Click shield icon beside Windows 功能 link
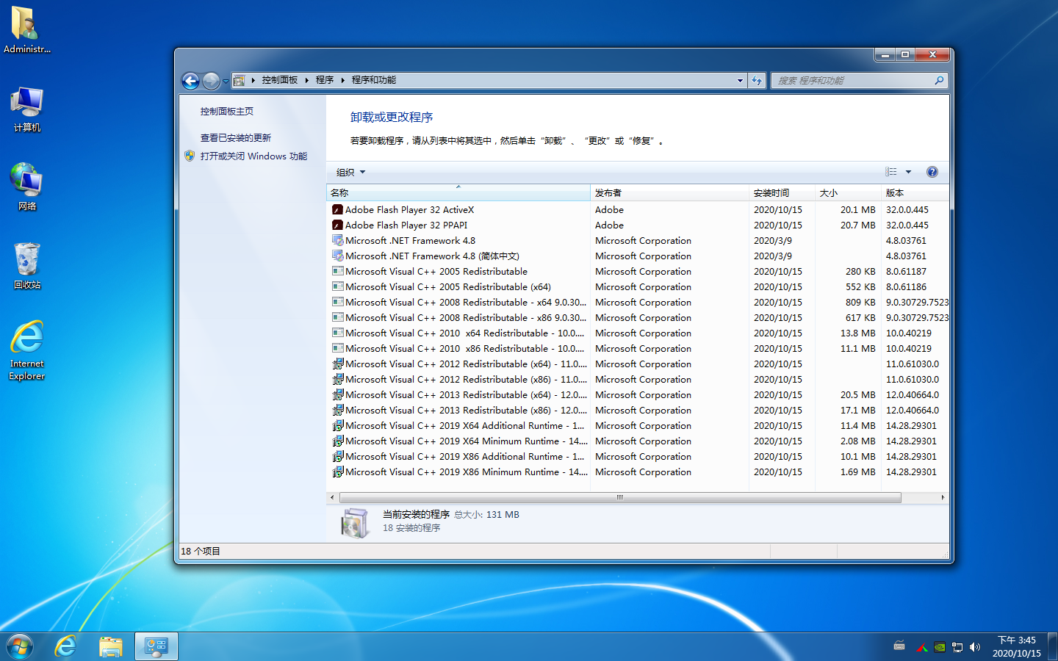The height and width of the screenshot is (661, 1058). click(x=190, y=156)
